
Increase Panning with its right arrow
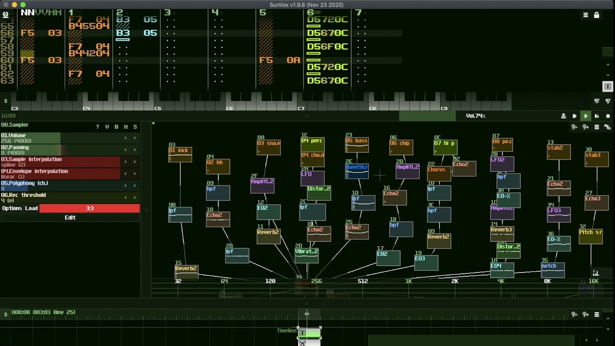coord(135,150)
